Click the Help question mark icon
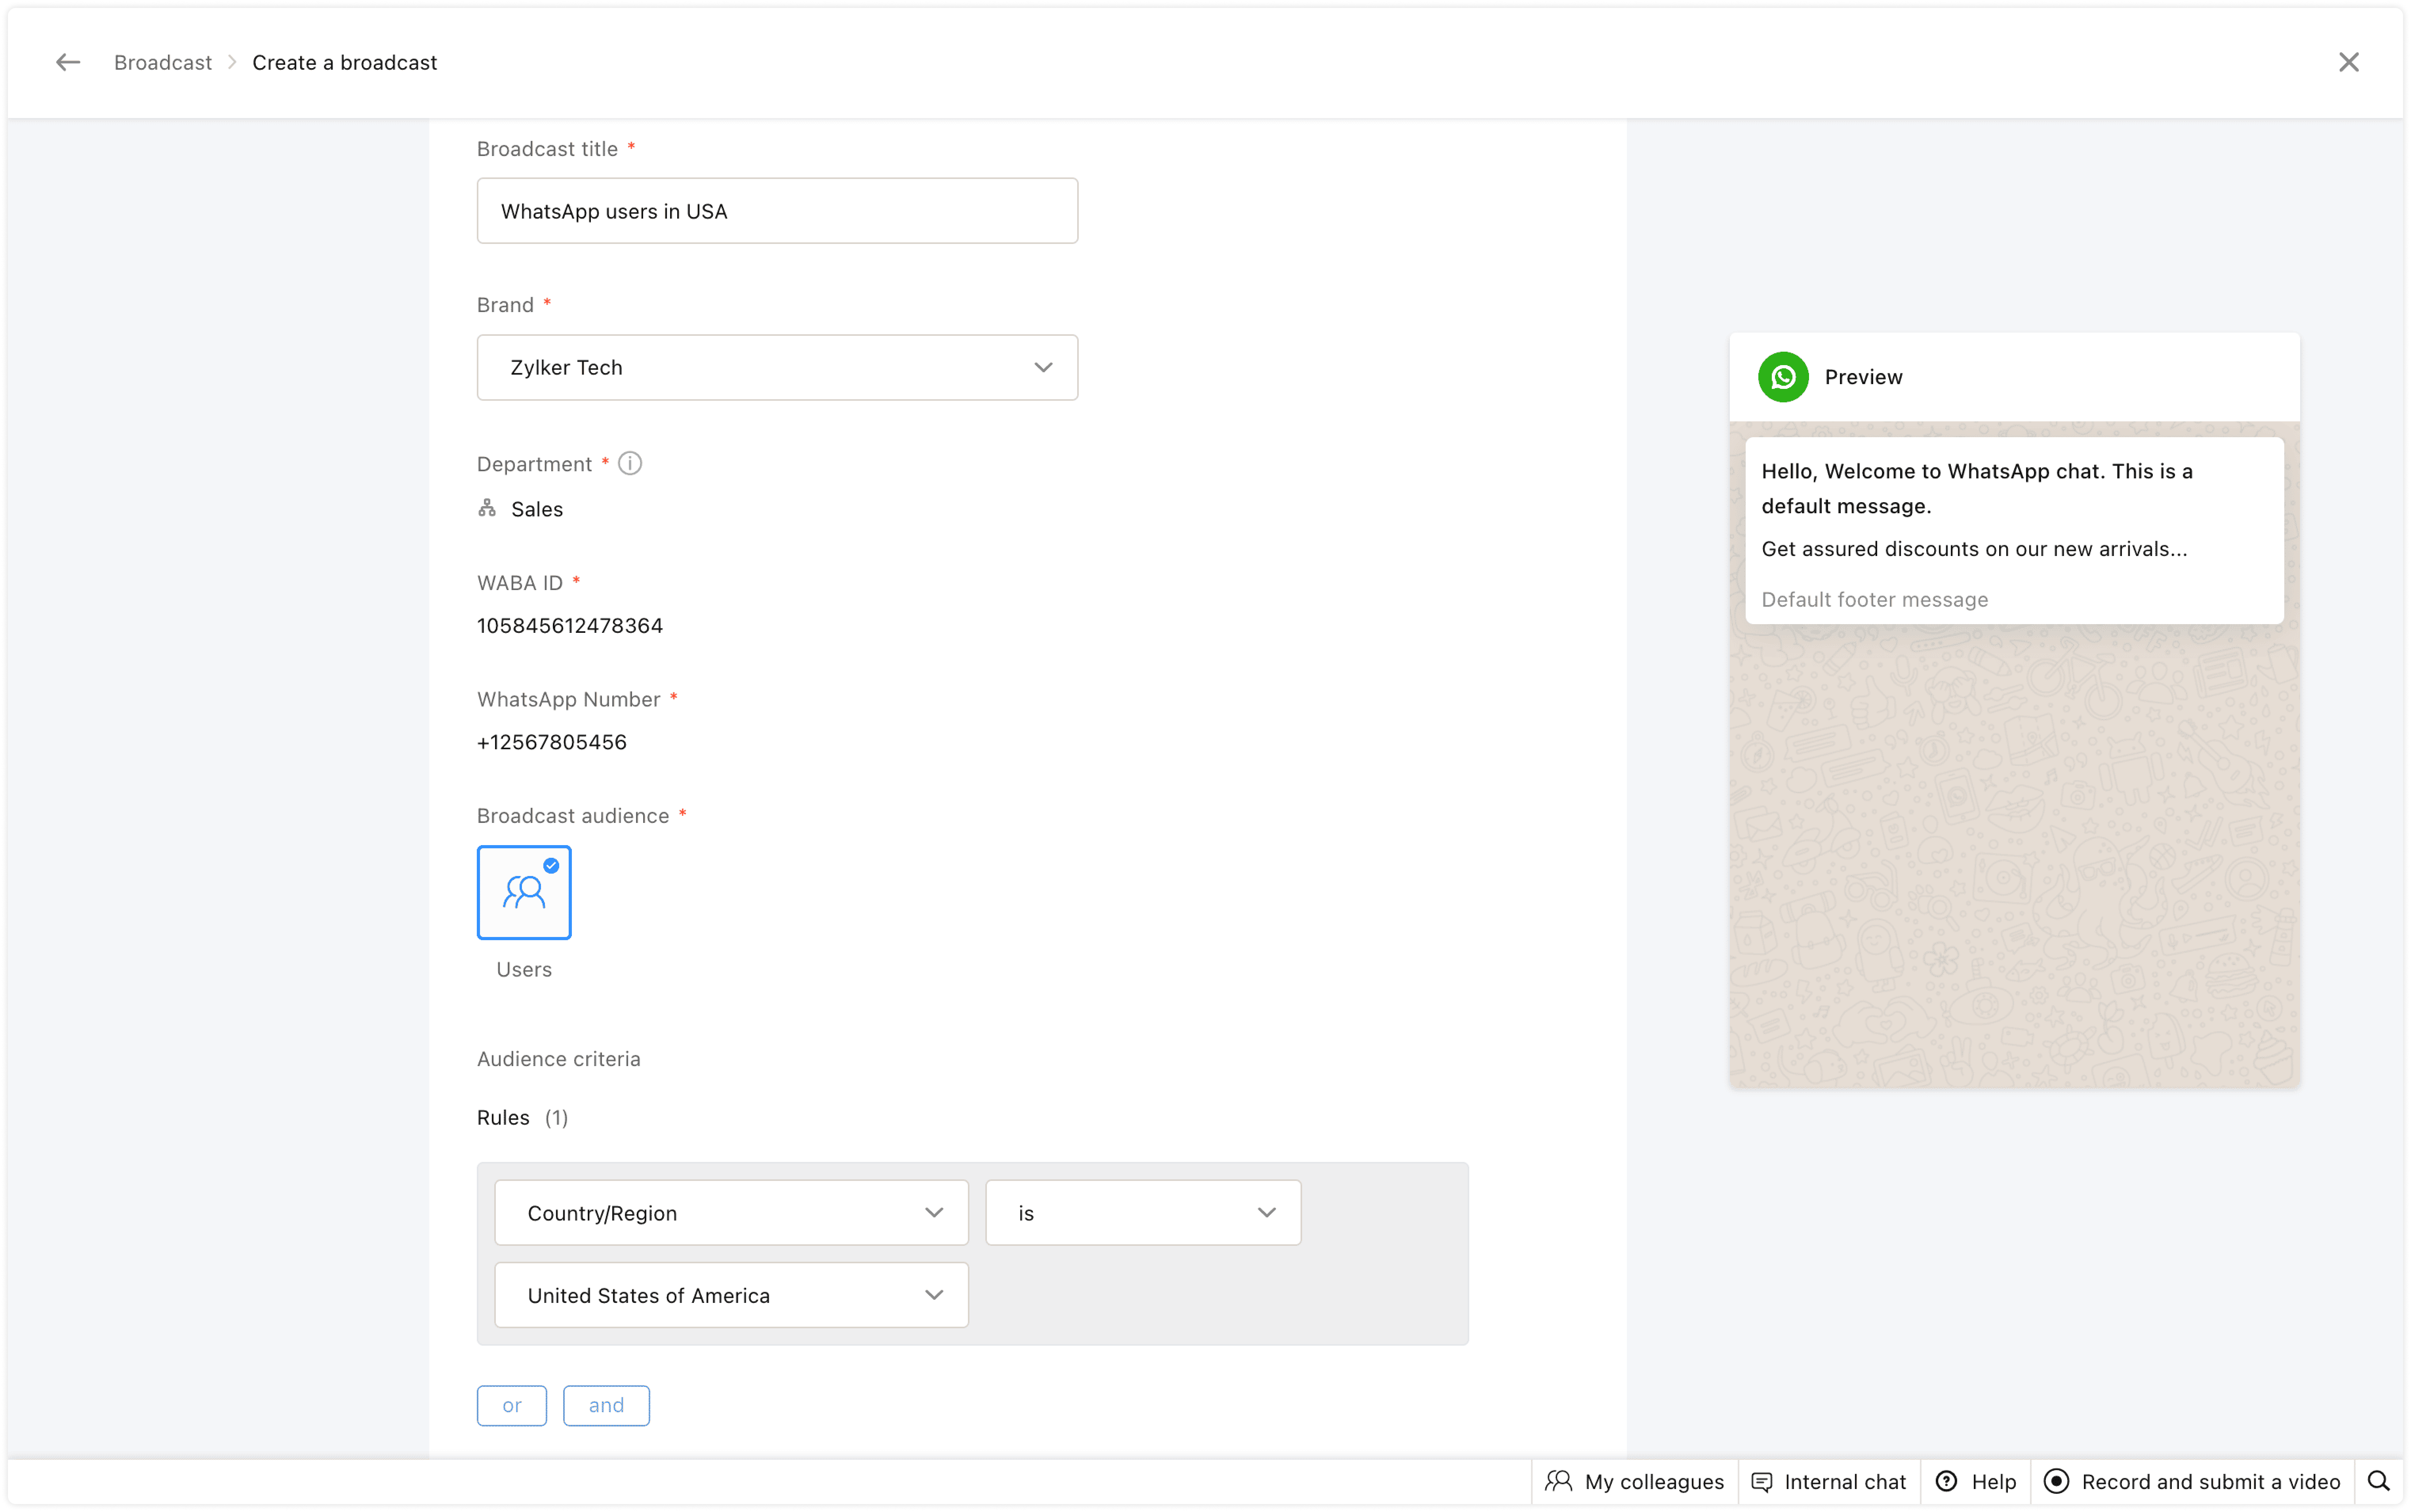The image size is (2411, 1512). coord(1946,1481)
